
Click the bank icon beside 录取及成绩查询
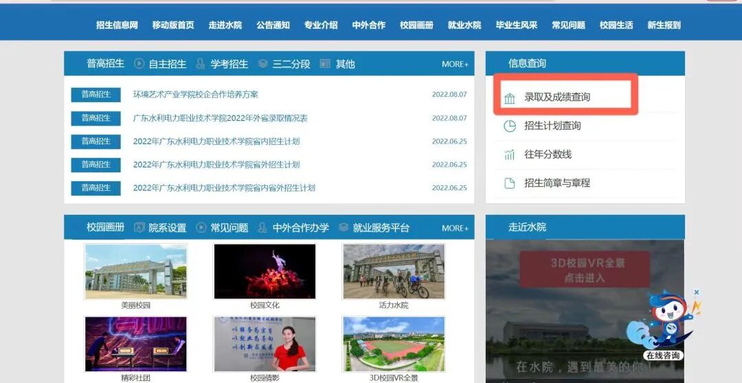pos(509,98)
